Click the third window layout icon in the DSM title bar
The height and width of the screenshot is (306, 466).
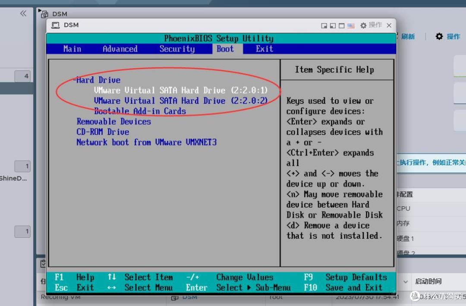(x=342, y=26)
